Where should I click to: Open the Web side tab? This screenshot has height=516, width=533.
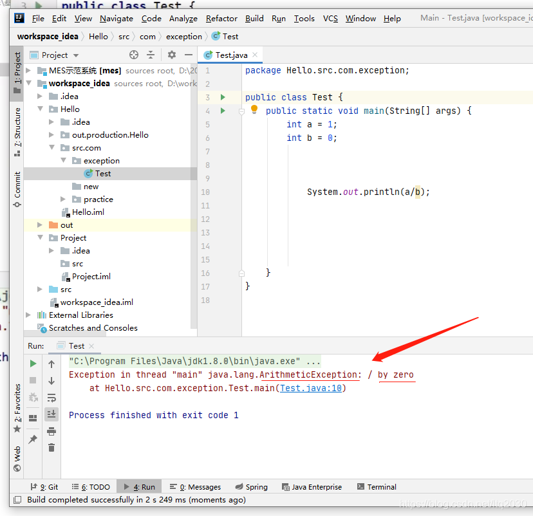pyautogui.click(x=17, y=458)
